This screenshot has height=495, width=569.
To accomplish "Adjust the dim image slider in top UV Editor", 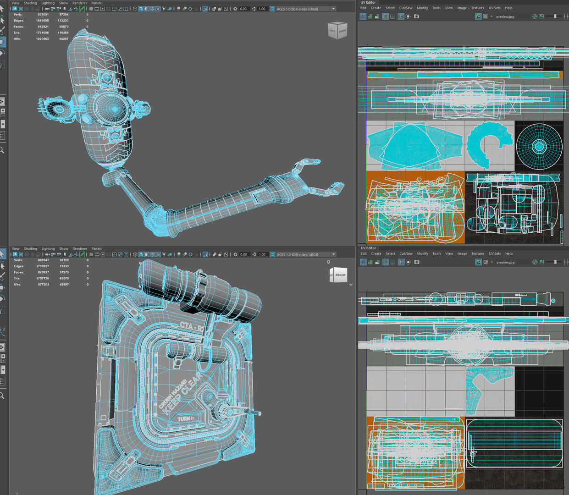I will (x=555, y=16).
